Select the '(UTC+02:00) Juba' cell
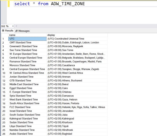The image size is (157, 136). (x=77, y=115)
